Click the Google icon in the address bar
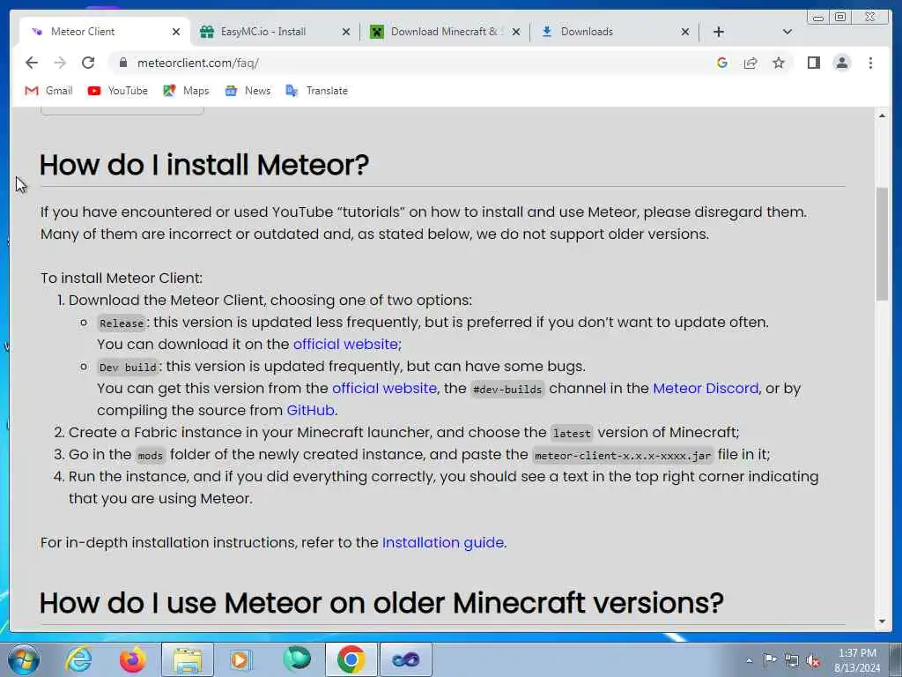 (722, 63)
